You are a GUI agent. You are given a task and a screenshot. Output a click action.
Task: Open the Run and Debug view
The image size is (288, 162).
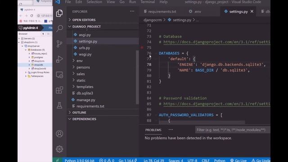point(59,59)
